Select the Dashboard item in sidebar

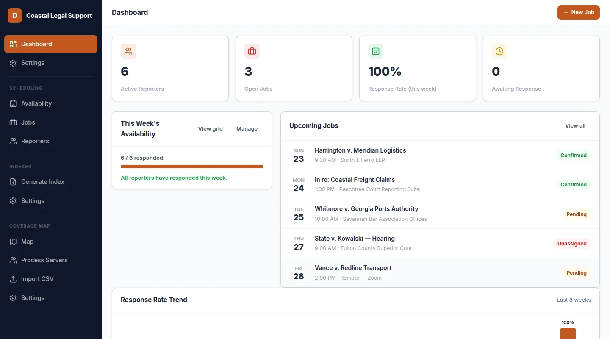coord(51,44)
